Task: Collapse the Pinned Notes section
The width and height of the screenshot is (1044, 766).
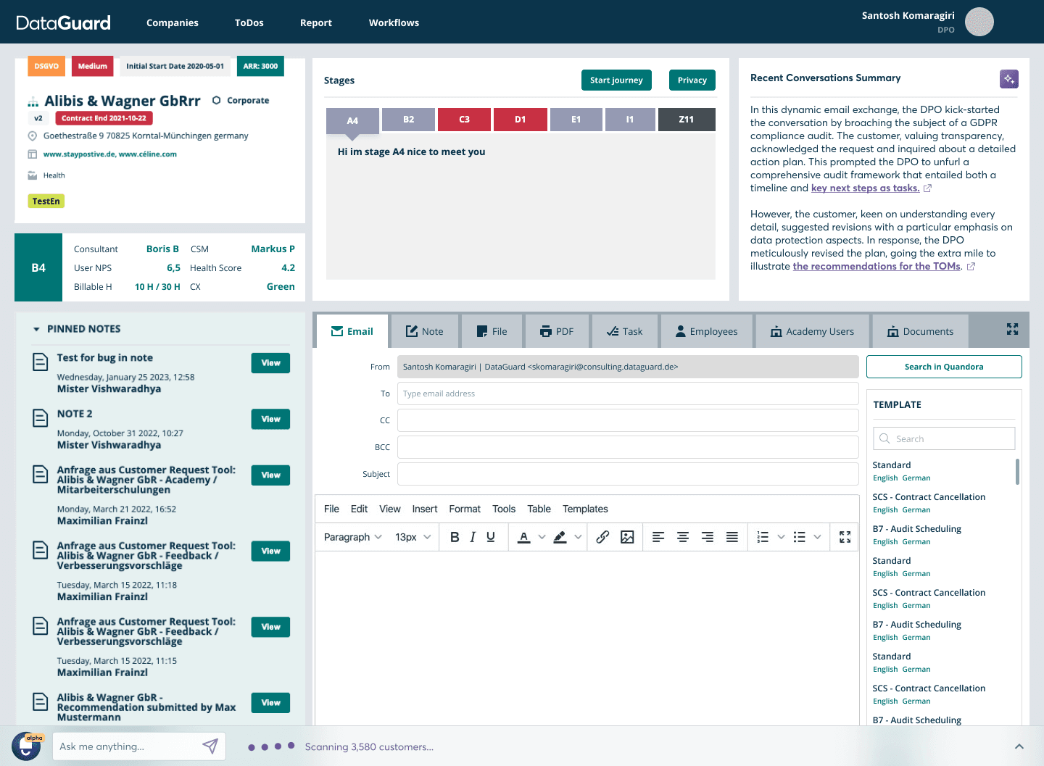Action: pos(36,329)
